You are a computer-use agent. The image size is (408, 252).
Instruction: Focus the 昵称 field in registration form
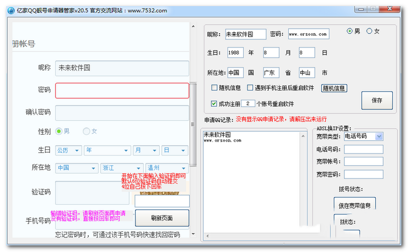pyautogui.click(x=122, y=69)
